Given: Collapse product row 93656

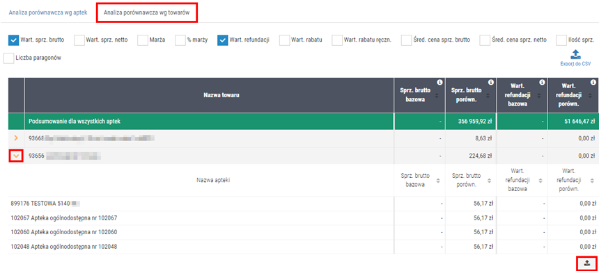Looking at the screenshot, I should (16, 156).
